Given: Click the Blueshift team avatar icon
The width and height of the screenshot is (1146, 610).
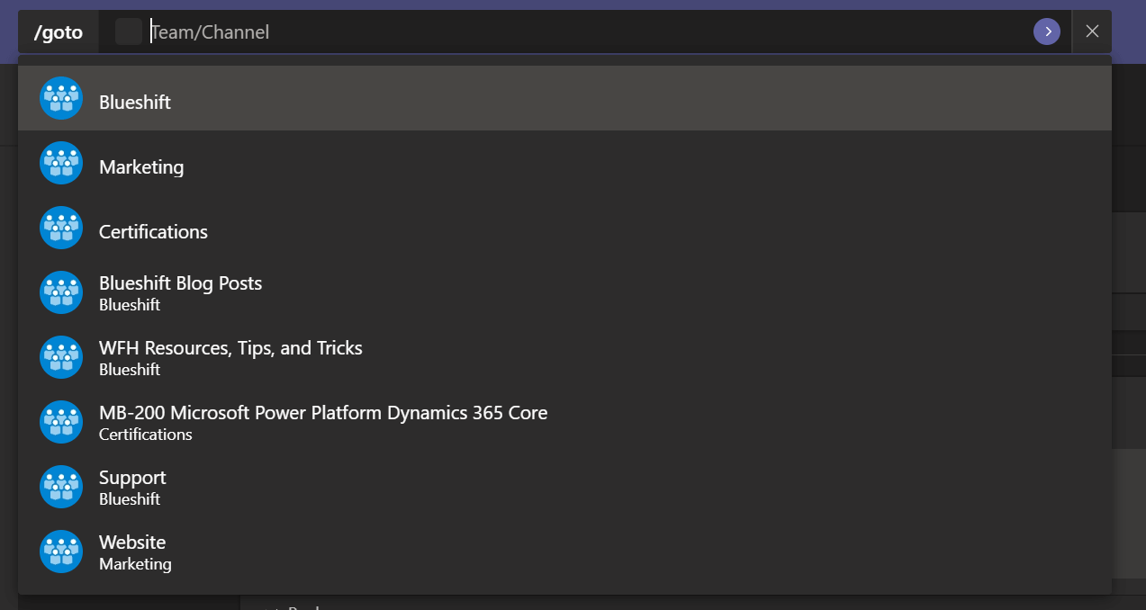Looking at the screenshot, I should click(x=61, y=98).
